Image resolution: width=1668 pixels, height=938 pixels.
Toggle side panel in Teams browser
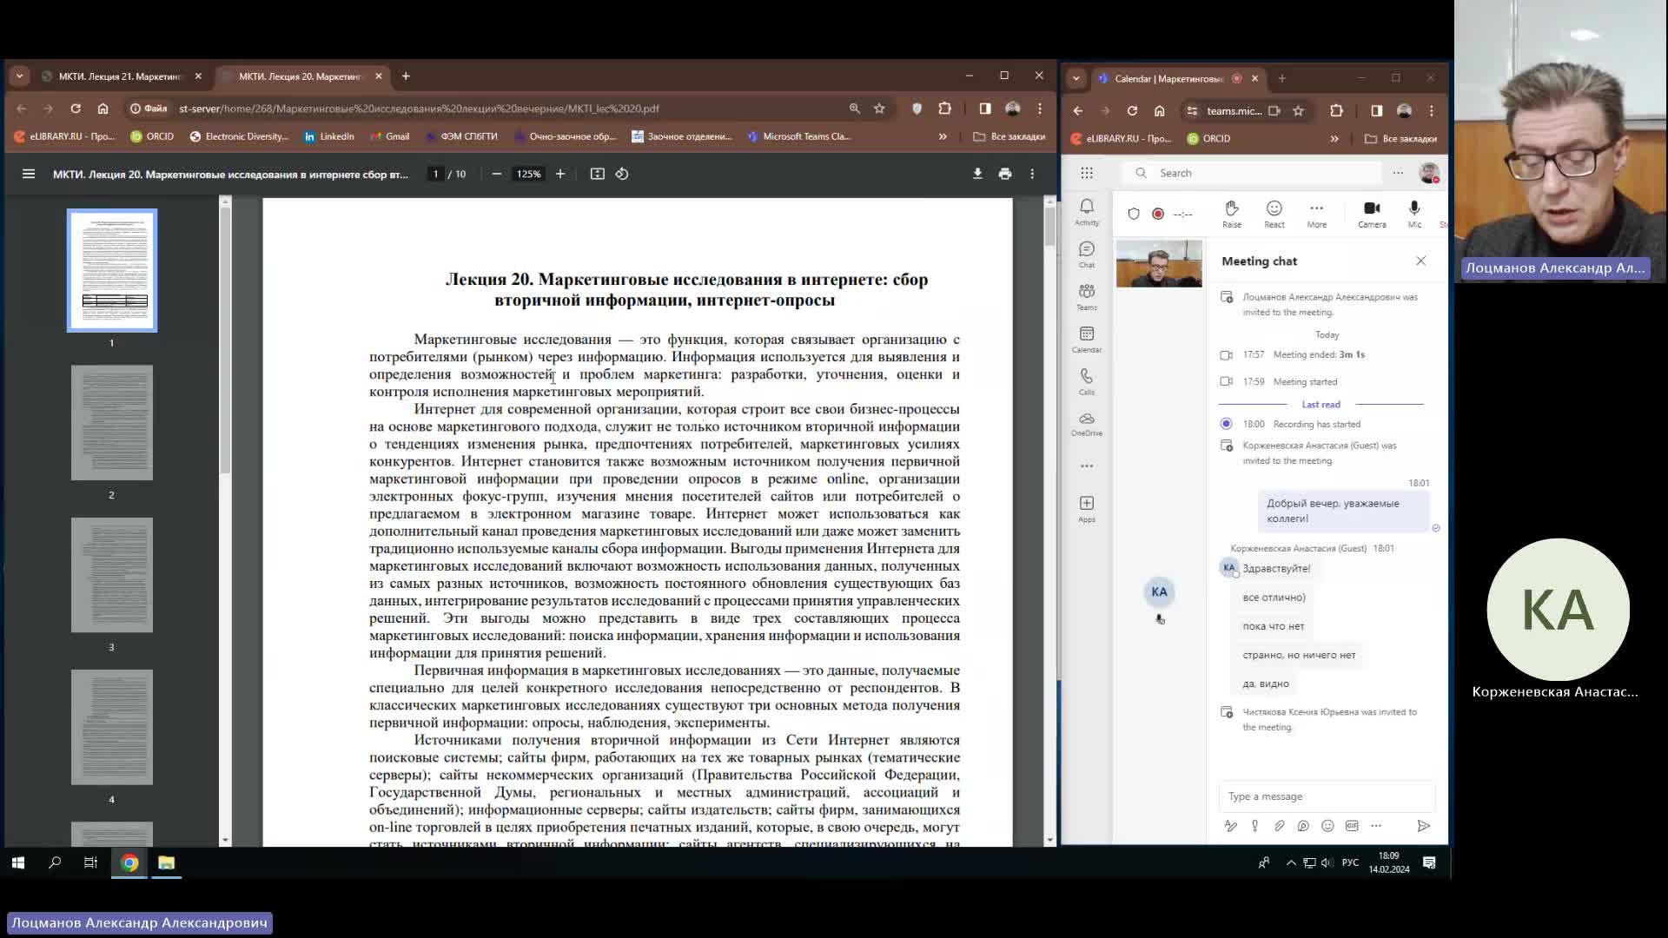1377,110
